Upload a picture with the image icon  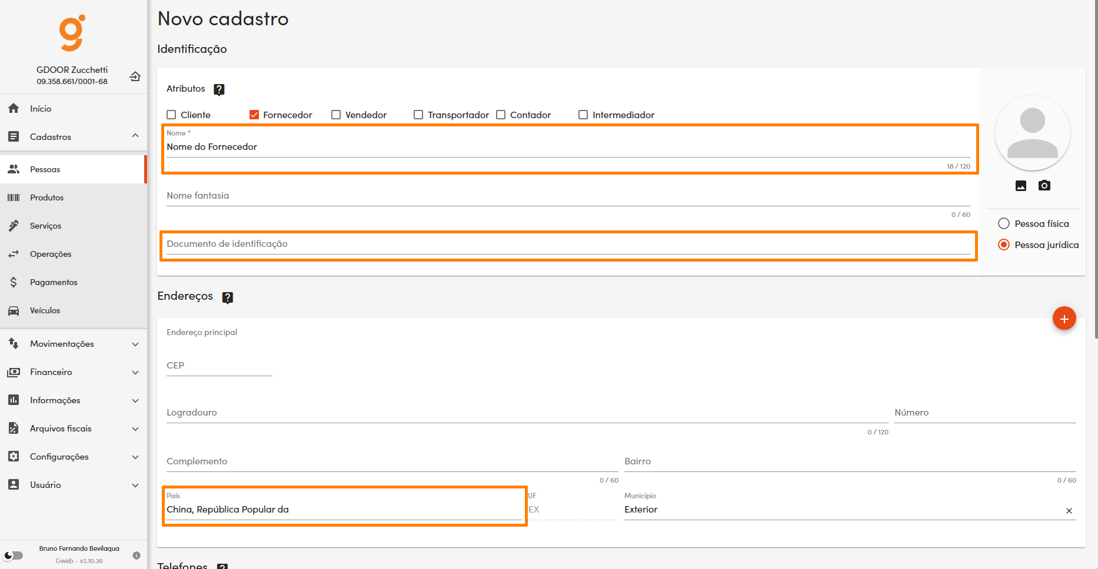point(1021,186)
